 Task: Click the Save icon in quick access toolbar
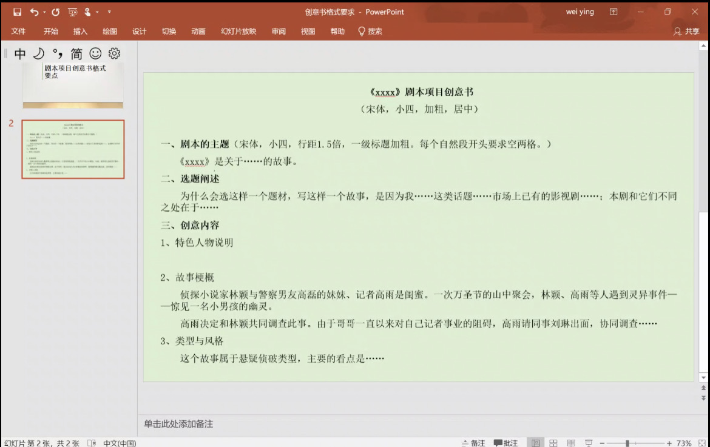point(17,12)
